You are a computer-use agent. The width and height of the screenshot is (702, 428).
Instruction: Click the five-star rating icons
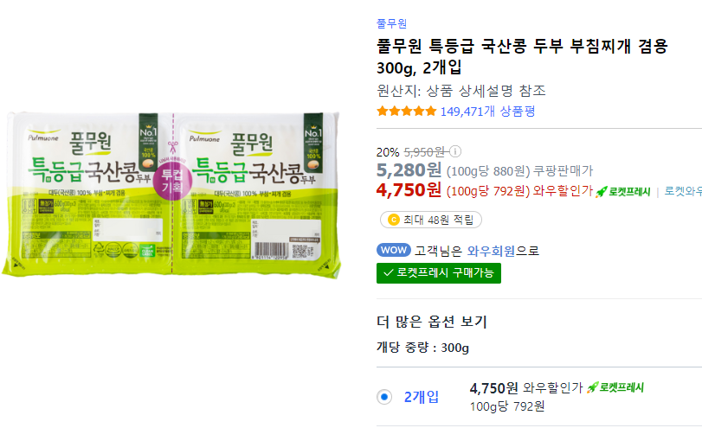(406, 111)
